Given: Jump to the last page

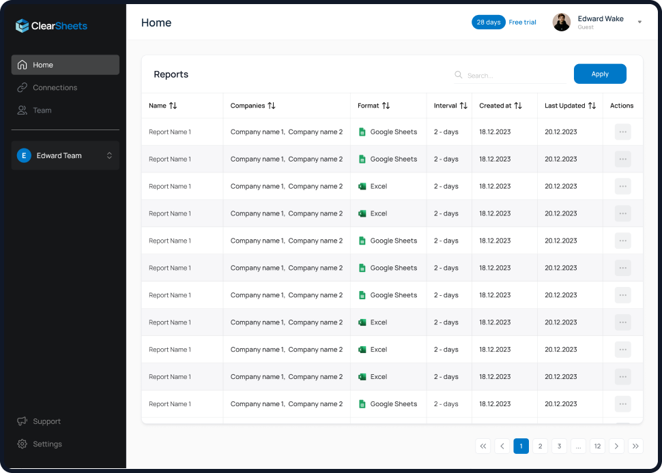Looking at the screenshot, I should 635,446.
